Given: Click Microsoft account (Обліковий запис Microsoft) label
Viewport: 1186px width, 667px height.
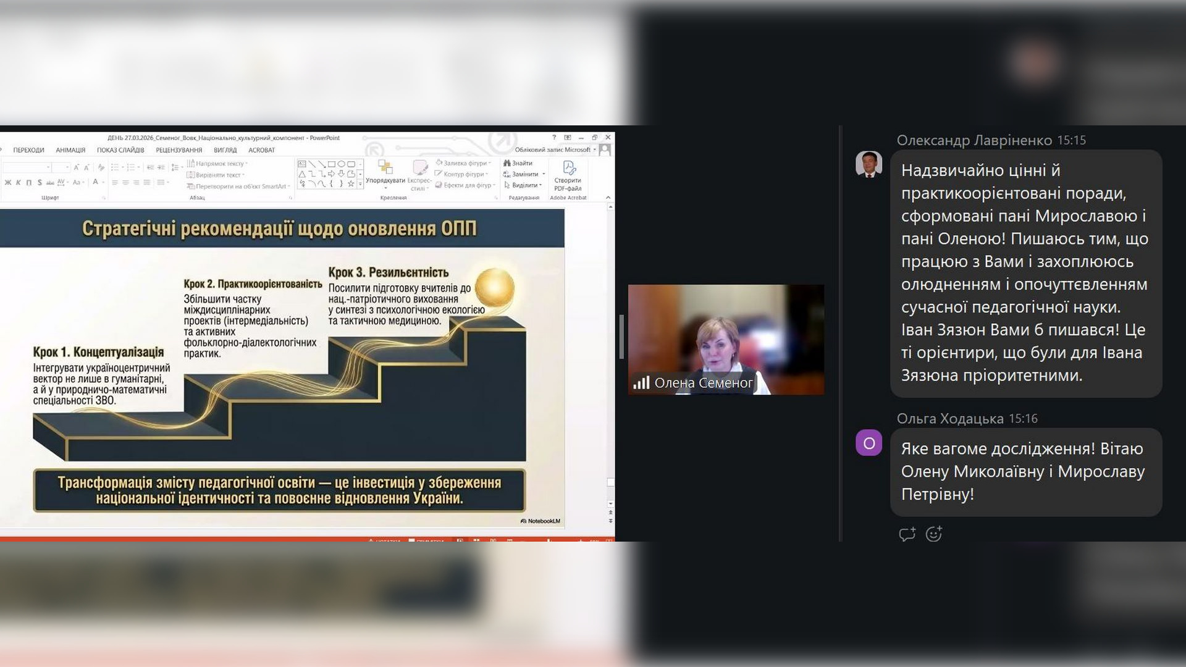Looking at the screenshot, I should [552, 149].
